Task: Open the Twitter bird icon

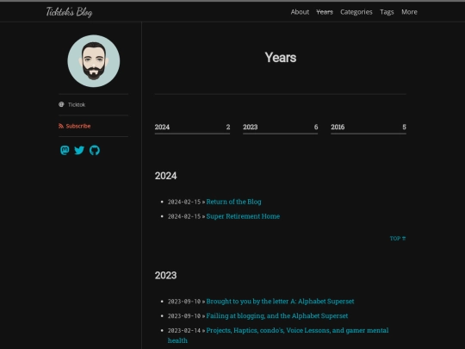Action: click(x=79, y=150)
